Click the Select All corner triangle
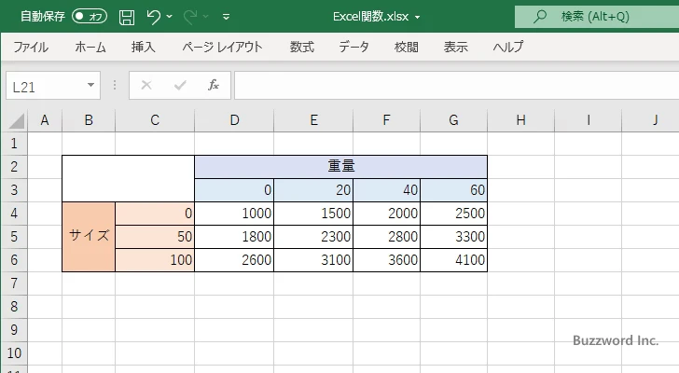Screen dimensions: 679x373 point(17,120)
